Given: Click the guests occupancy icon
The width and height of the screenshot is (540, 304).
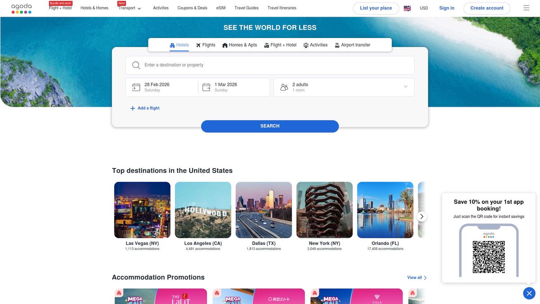Looking at the screenshot, I should tap(283, 87).
